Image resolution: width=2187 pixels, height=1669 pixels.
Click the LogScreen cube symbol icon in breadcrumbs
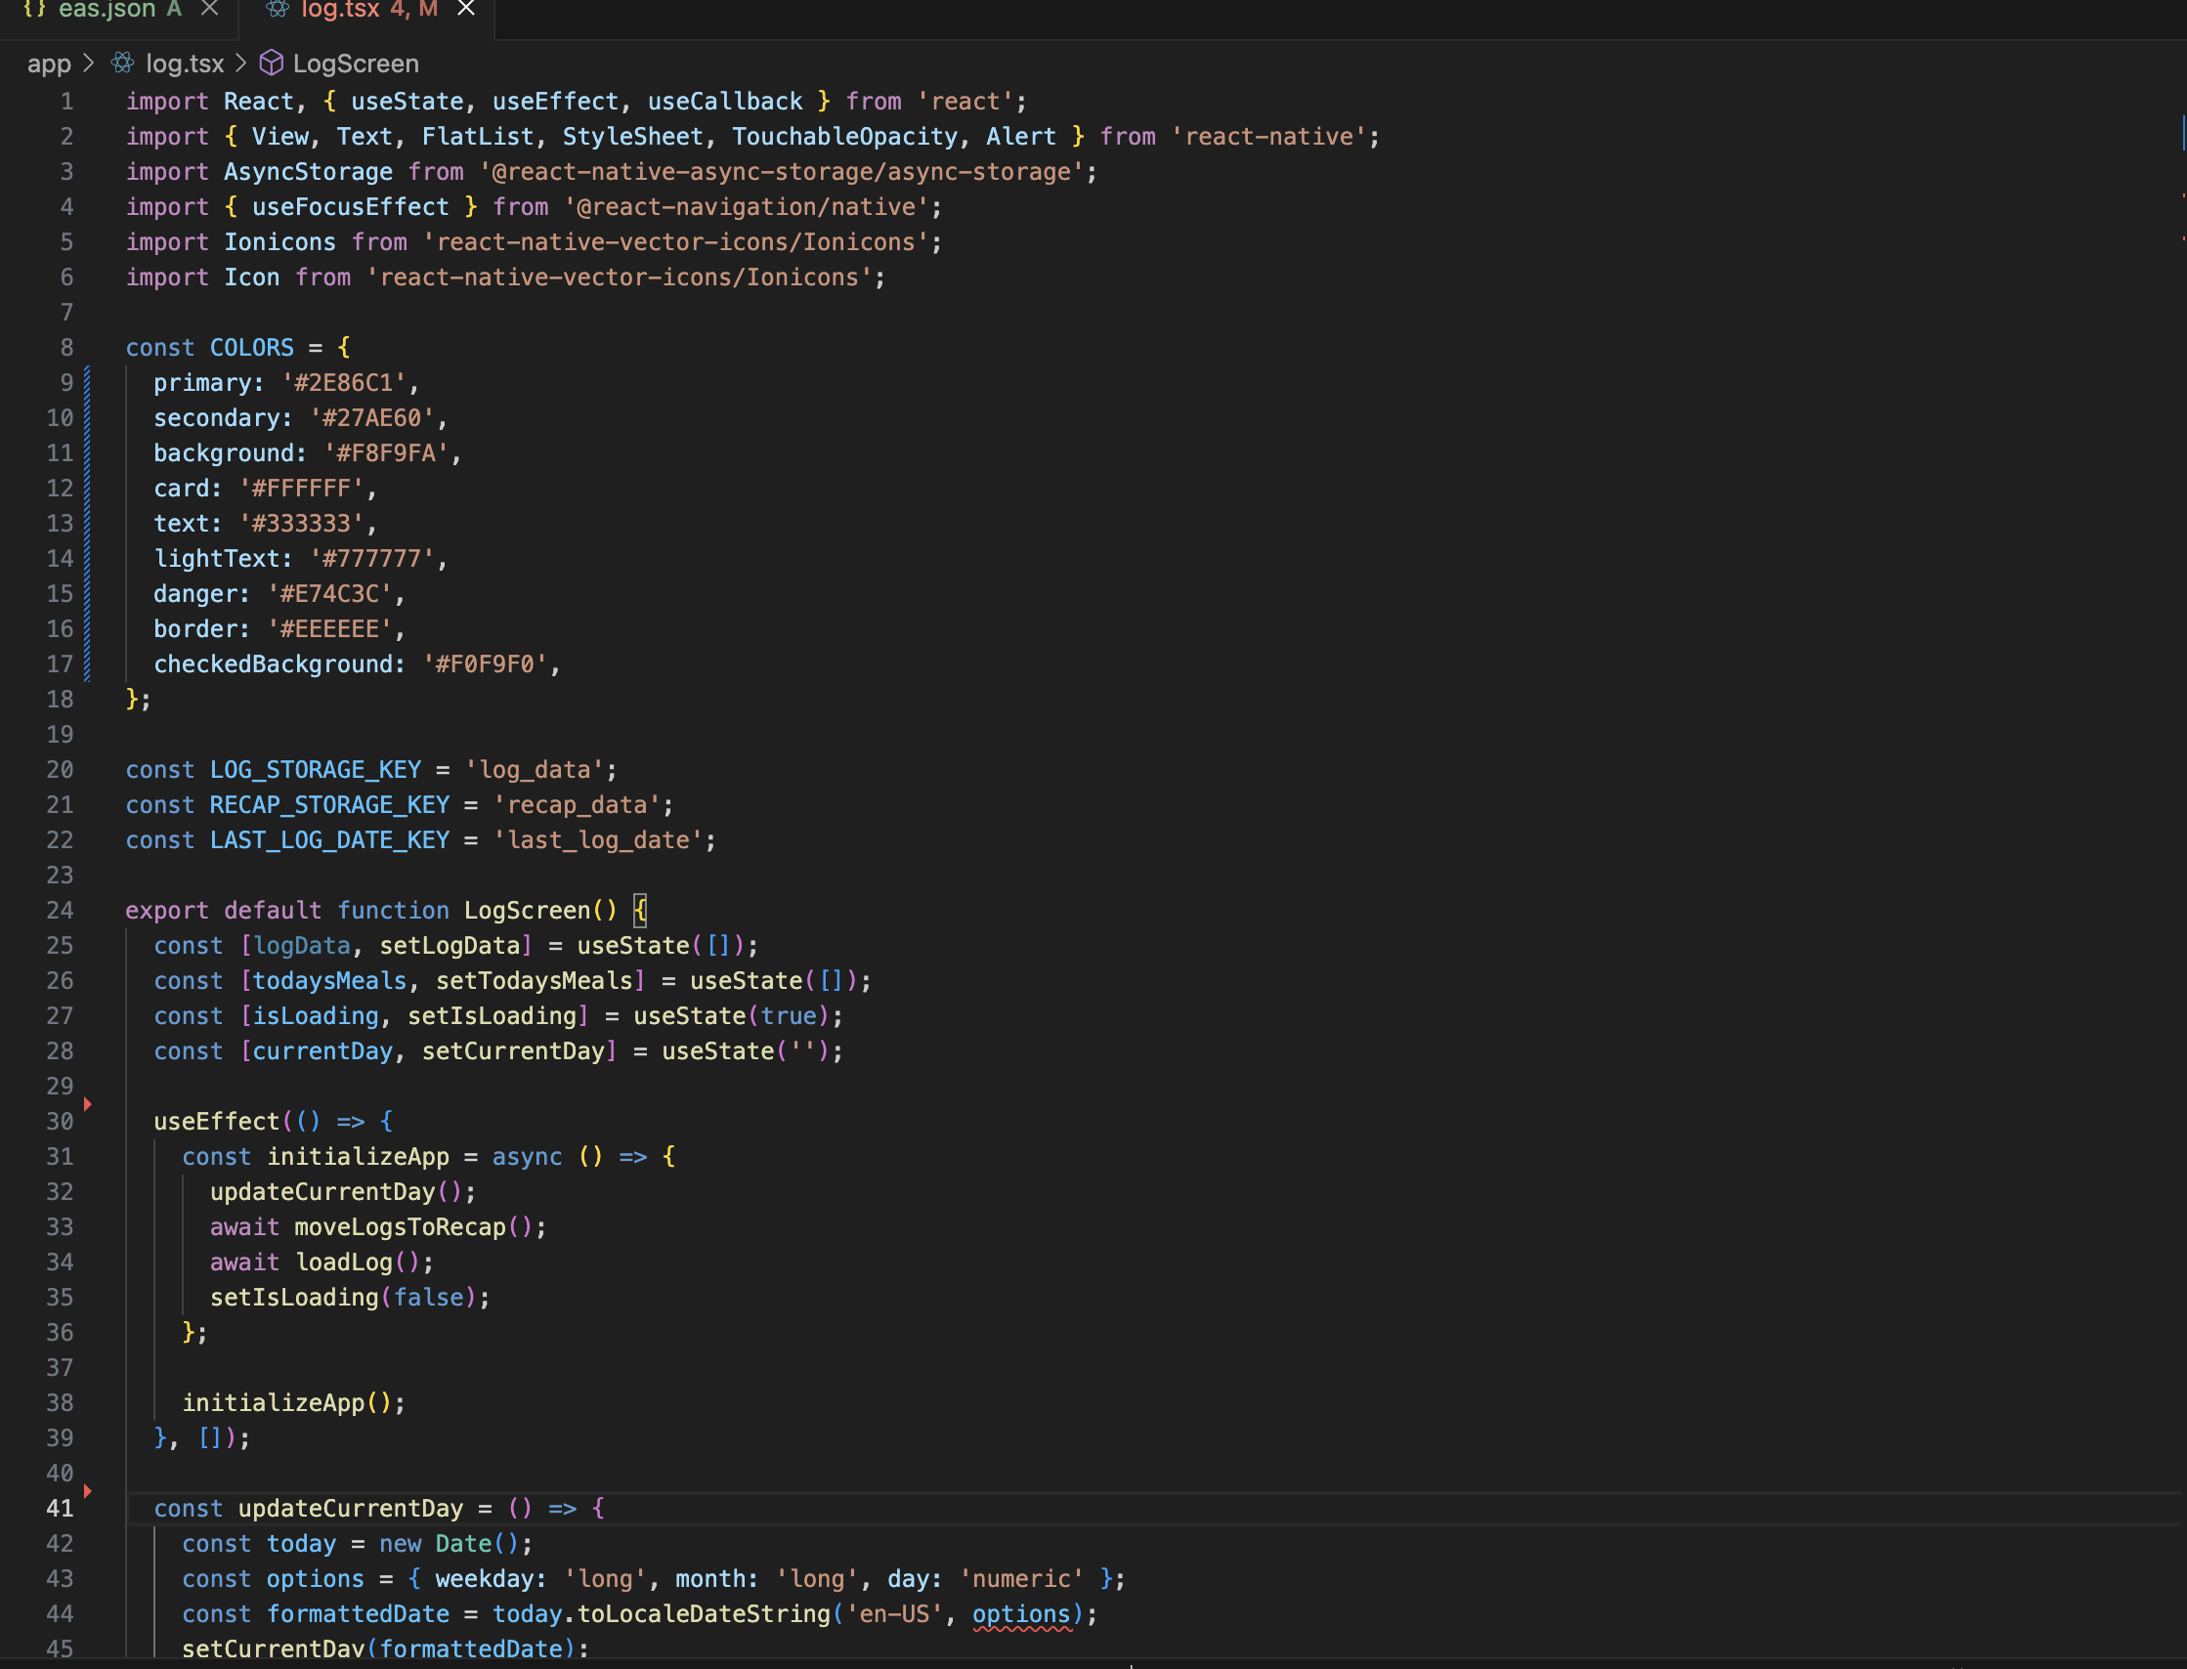coord(272,64)
